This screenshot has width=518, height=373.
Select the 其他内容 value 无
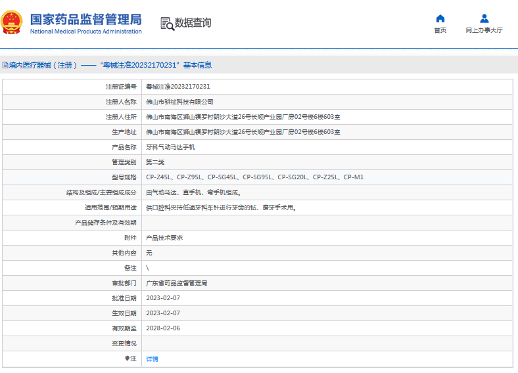pyautogui.click(x=149, y=253)
